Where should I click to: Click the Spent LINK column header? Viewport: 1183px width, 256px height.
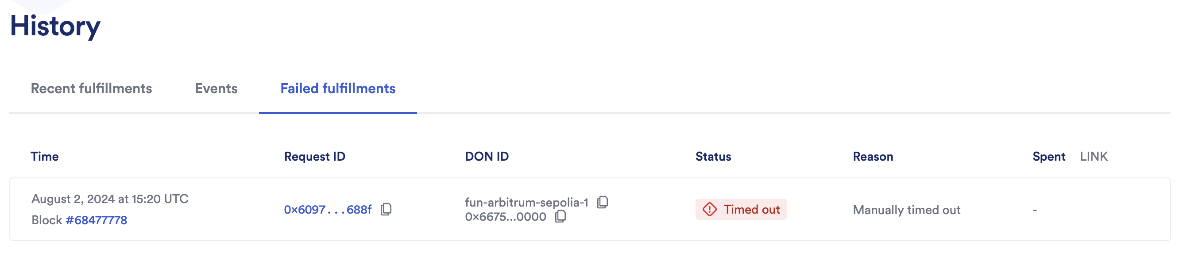(1072, 157)
